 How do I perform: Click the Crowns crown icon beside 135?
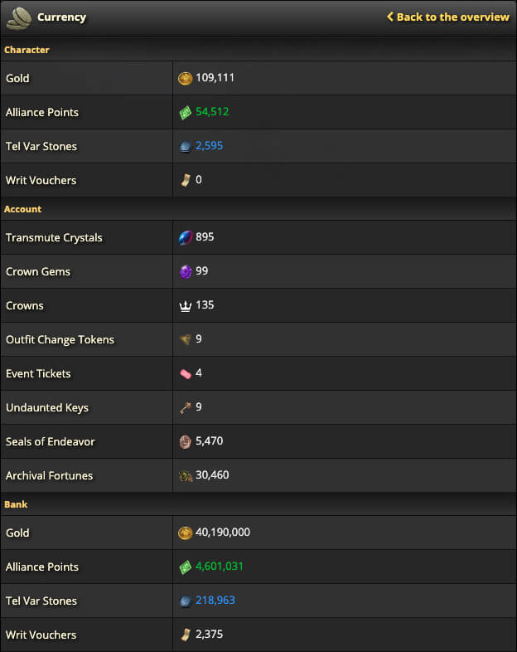click(186, 306)
